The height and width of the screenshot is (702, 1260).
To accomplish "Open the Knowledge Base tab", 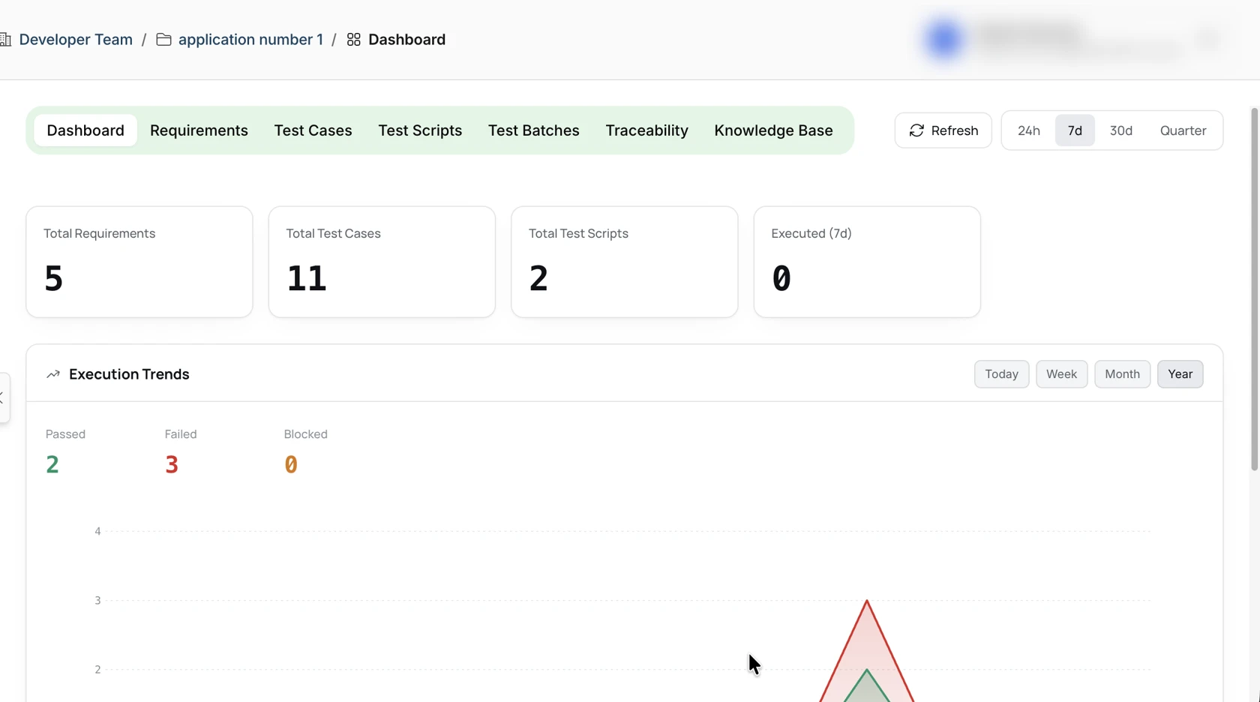I will point(773,130).
